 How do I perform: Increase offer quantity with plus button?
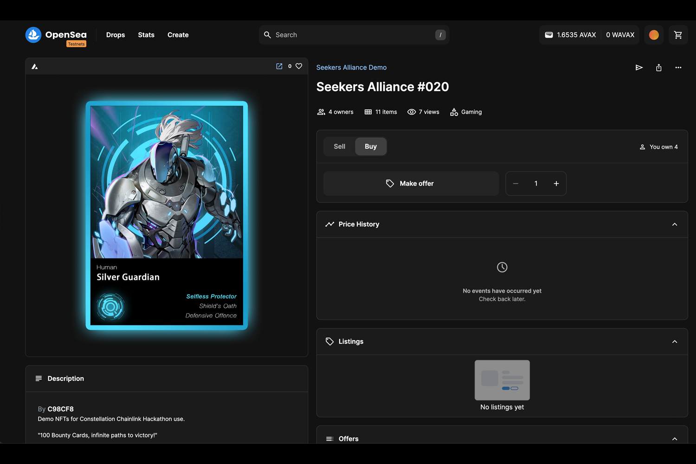tap(556, 184)
